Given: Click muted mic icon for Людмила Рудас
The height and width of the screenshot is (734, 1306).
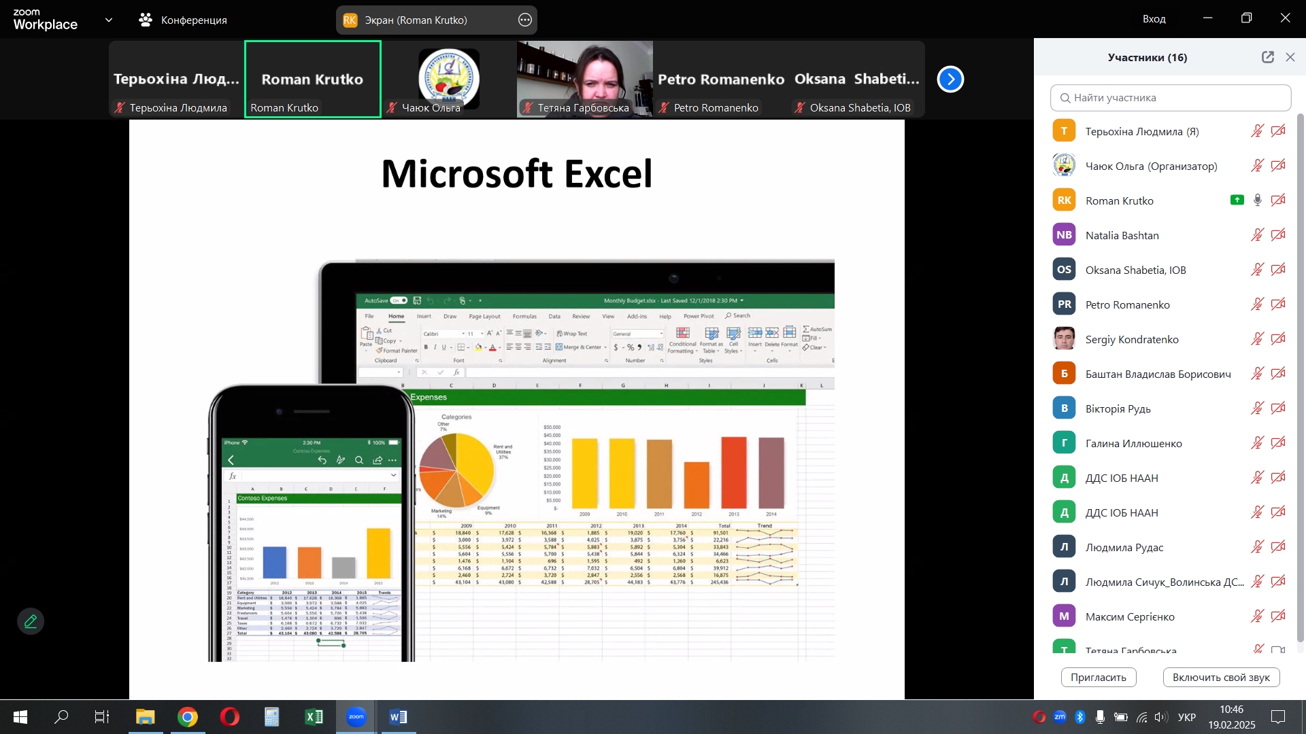Looking at the screenshot, I should (x=1257, y=547).
